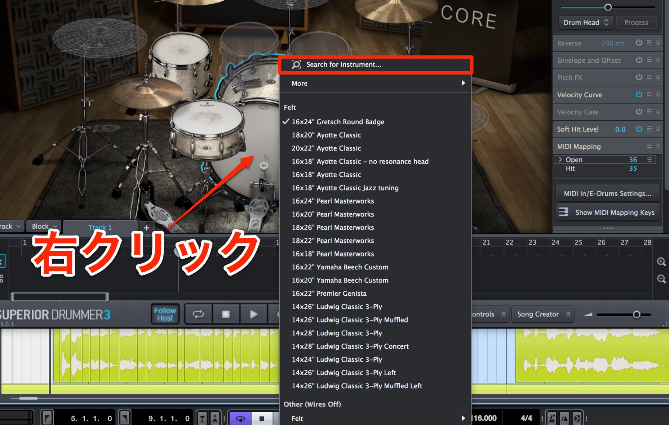
Task: Expand the Song Creator panel
Action: tap(543, 314)
